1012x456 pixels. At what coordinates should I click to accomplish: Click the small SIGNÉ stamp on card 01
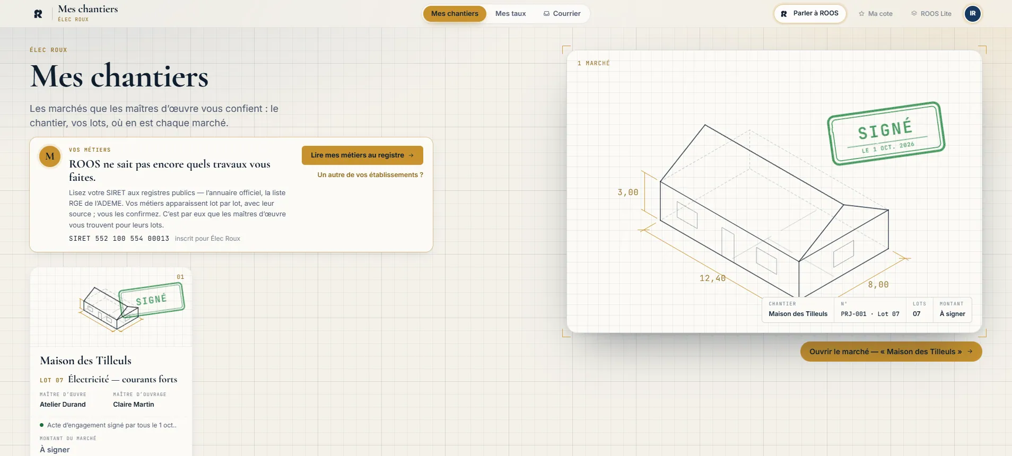pyautogui.click(x=152, y=300)
